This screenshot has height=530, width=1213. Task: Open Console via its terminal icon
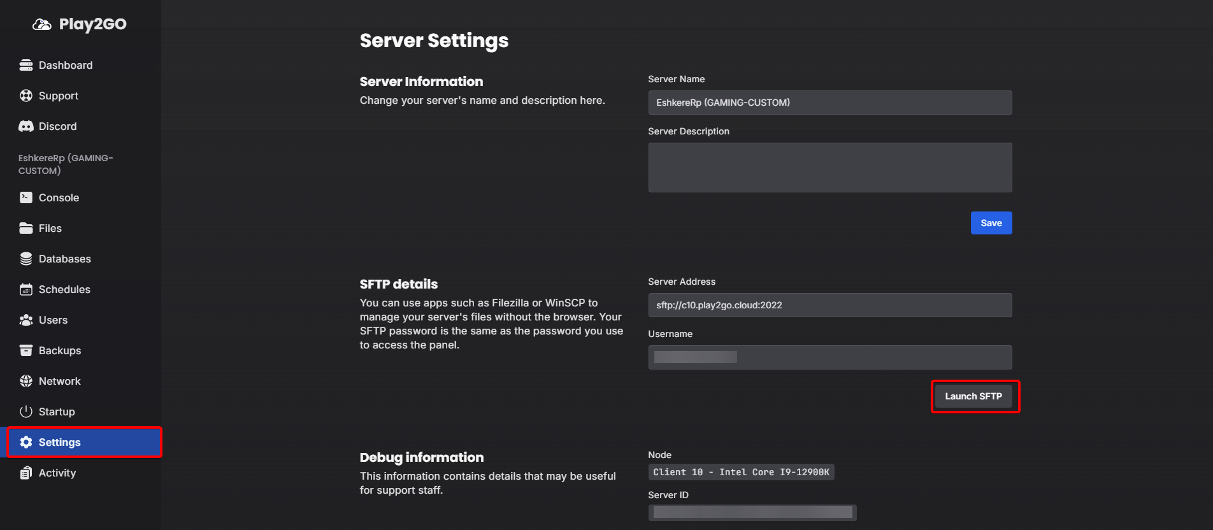pos(26,197)
